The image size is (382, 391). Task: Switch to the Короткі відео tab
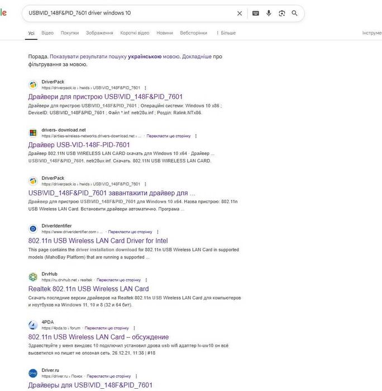pos(135,33)
